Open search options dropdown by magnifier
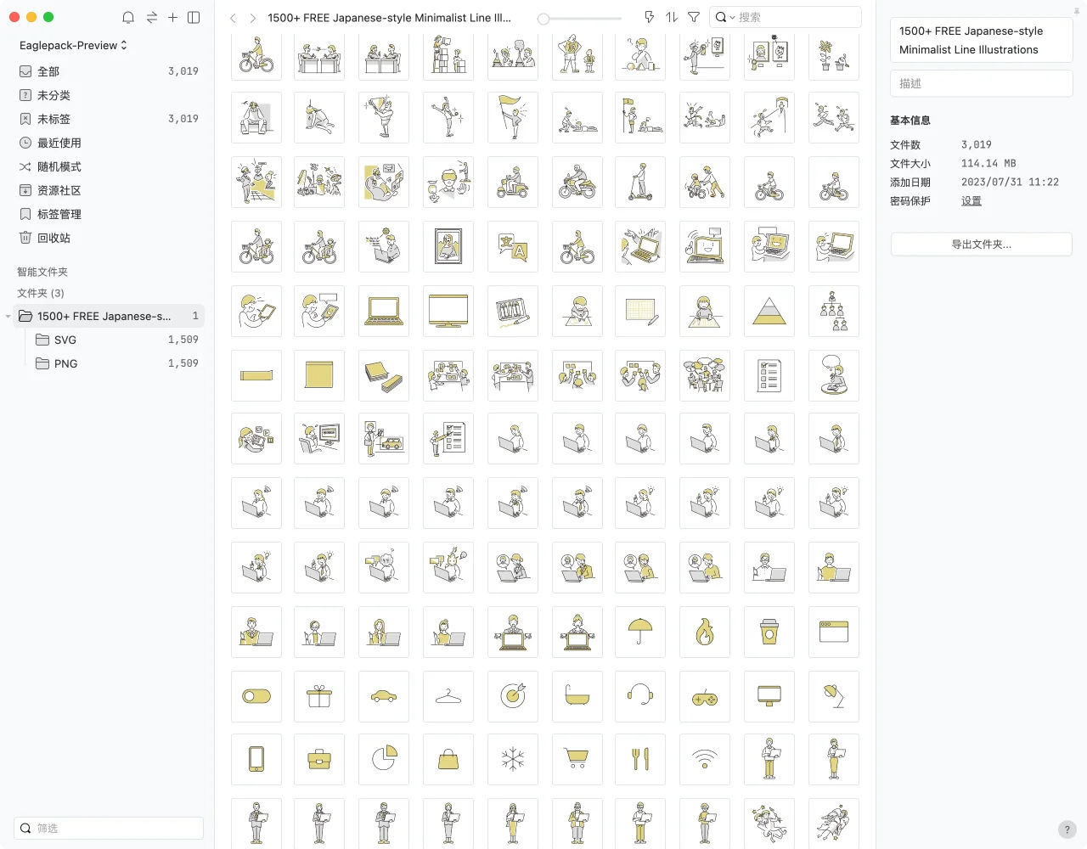Viewport: 1087px width, 849px height. tap(724, 17)
